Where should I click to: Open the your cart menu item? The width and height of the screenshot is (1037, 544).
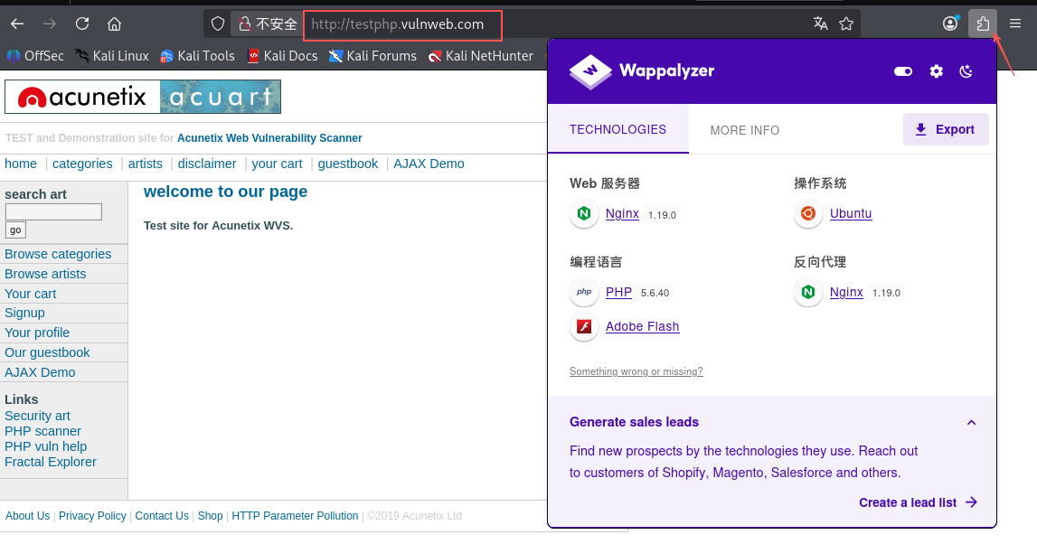pos(277,164)
